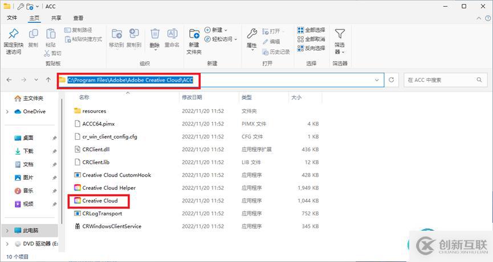The width and height of the screenshot is (493, 262).
Task: Open the File (文件) menu tab
Action: pyautogui.click(x=12, y=18)
